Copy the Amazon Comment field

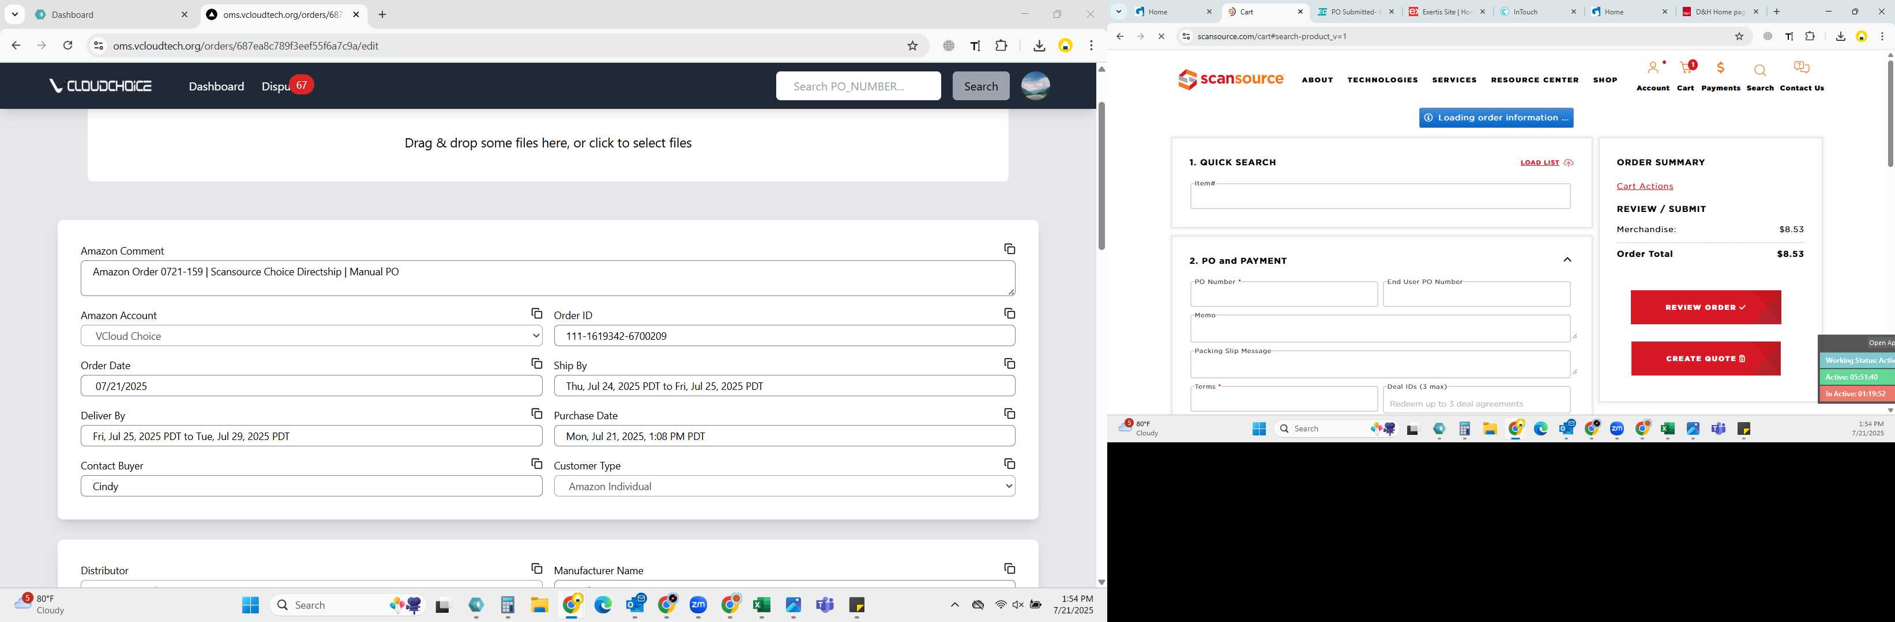click(1009, 249)
